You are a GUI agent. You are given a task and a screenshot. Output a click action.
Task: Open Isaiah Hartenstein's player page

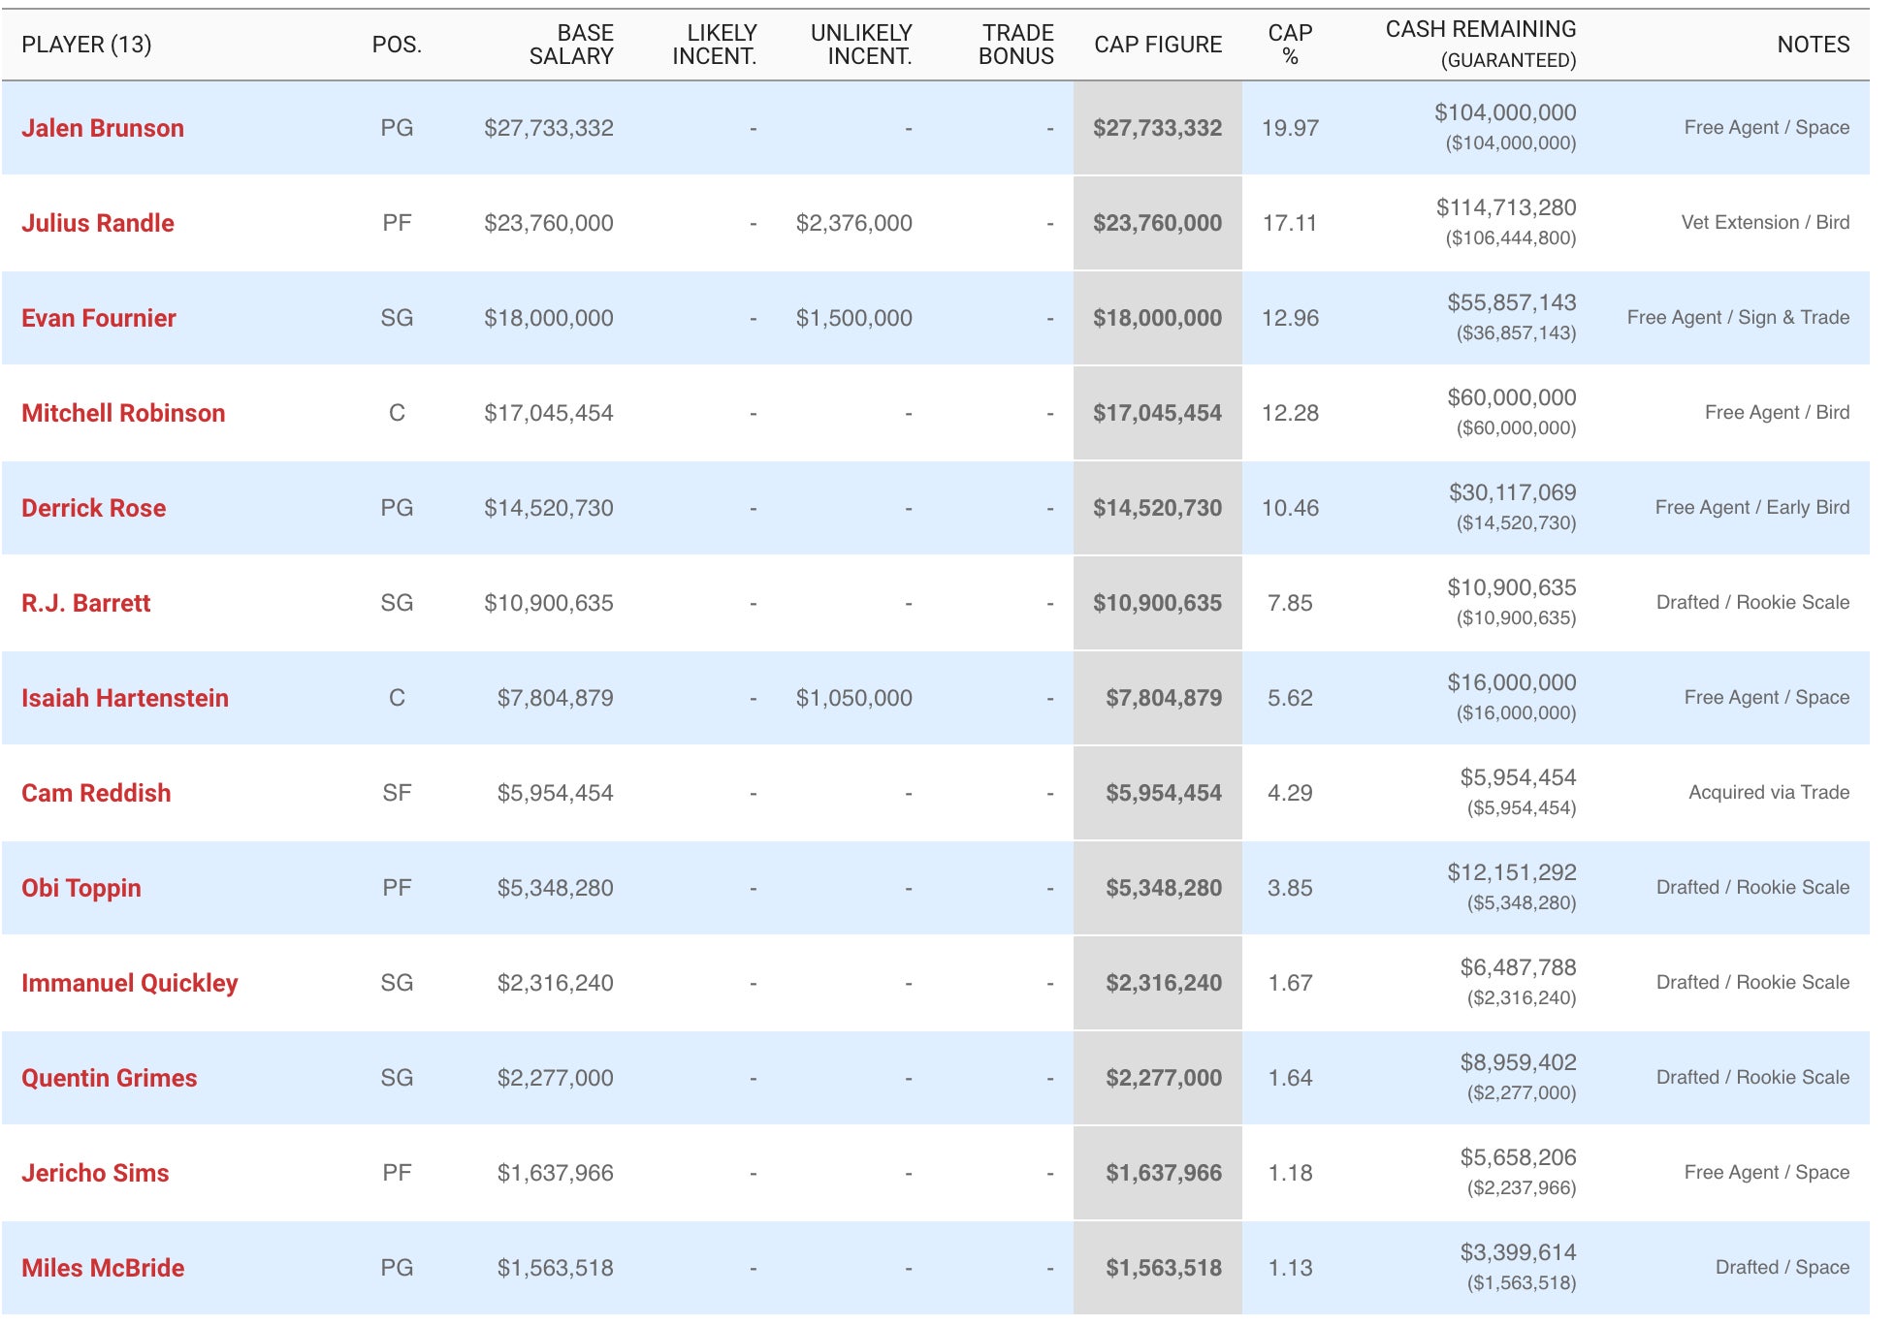coord(125,698)
